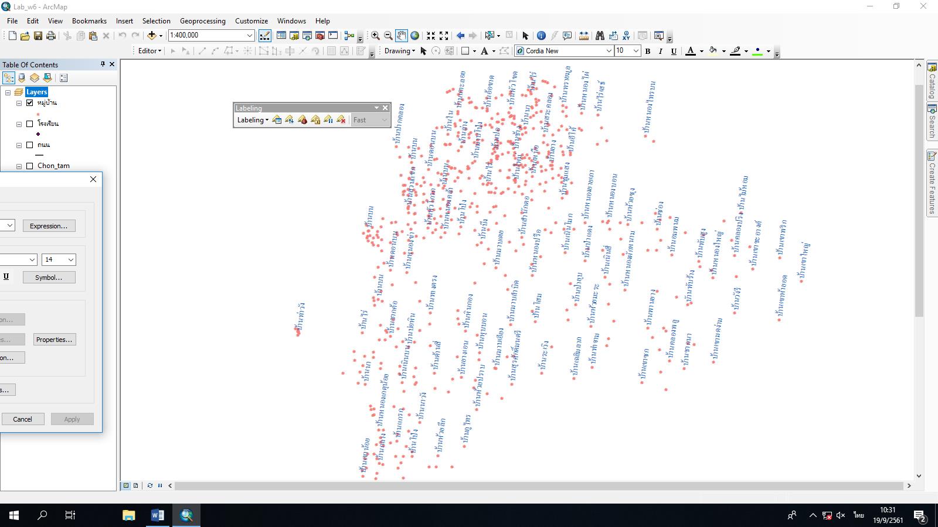Screen dimensions: 938x527
Task: Uncheck the หมู่บ้าน layer visibility
Action: point(29,102)
